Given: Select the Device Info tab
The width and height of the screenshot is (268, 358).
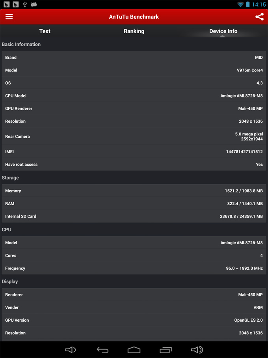Looking at the screenshot, I should point(223,31).
